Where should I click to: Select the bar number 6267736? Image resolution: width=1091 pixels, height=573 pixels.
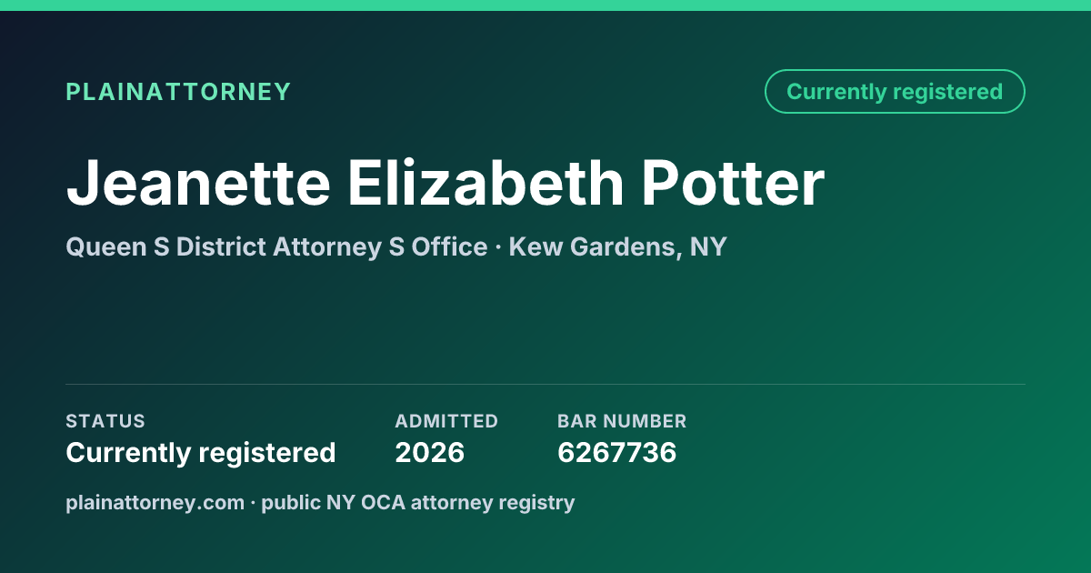617,452
